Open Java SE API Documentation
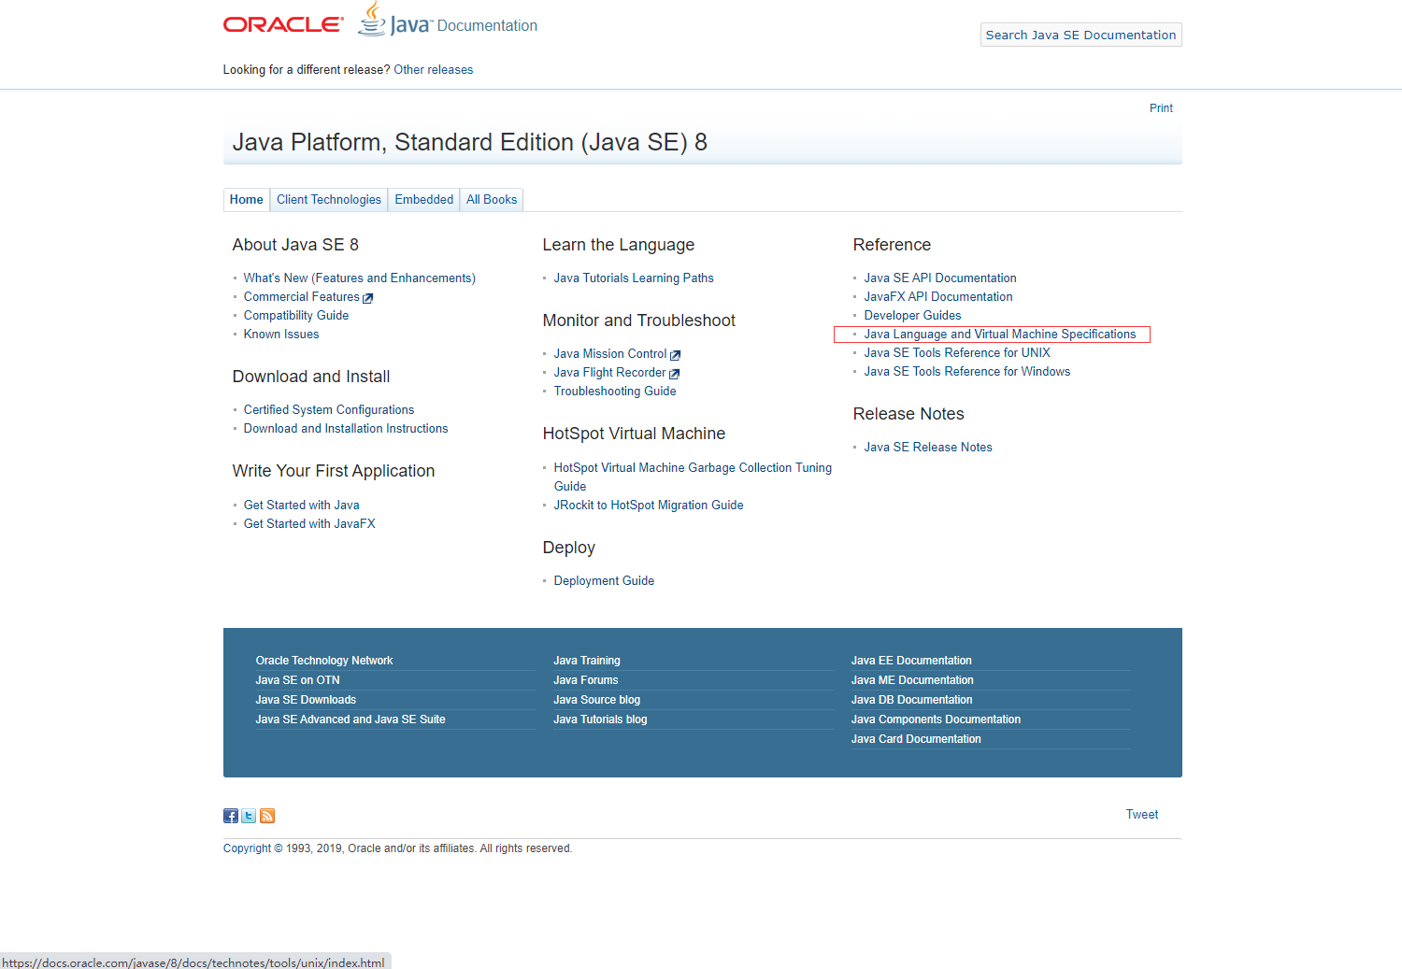Image resolution: width=1402 pixels, height=969 pixels. click(x=940, y=278)
